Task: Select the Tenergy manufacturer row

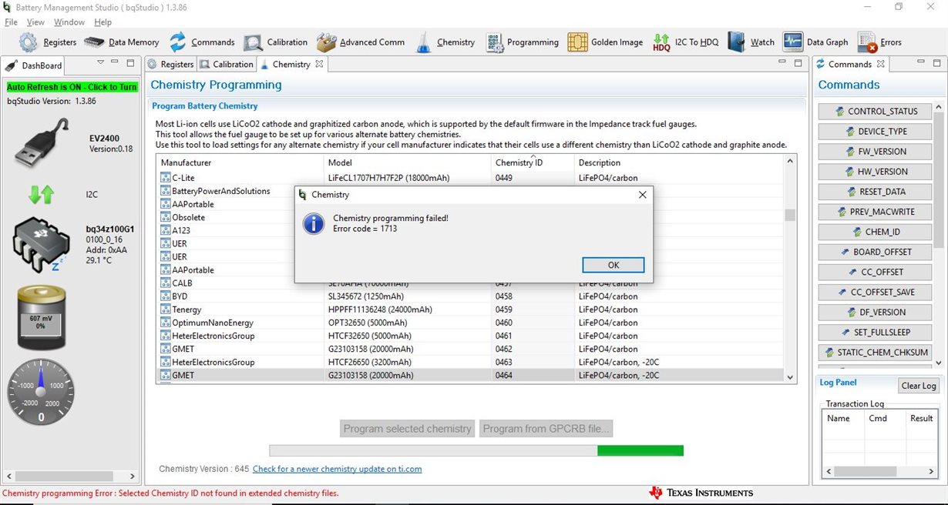Action: (x=469, y=309)
